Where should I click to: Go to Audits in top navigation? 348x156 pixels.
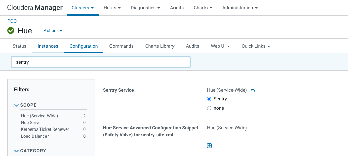pyautogui.click(x=177, y=8)
